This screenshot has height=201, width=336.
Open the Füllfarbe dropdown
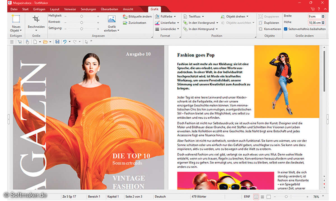(175, 17)
